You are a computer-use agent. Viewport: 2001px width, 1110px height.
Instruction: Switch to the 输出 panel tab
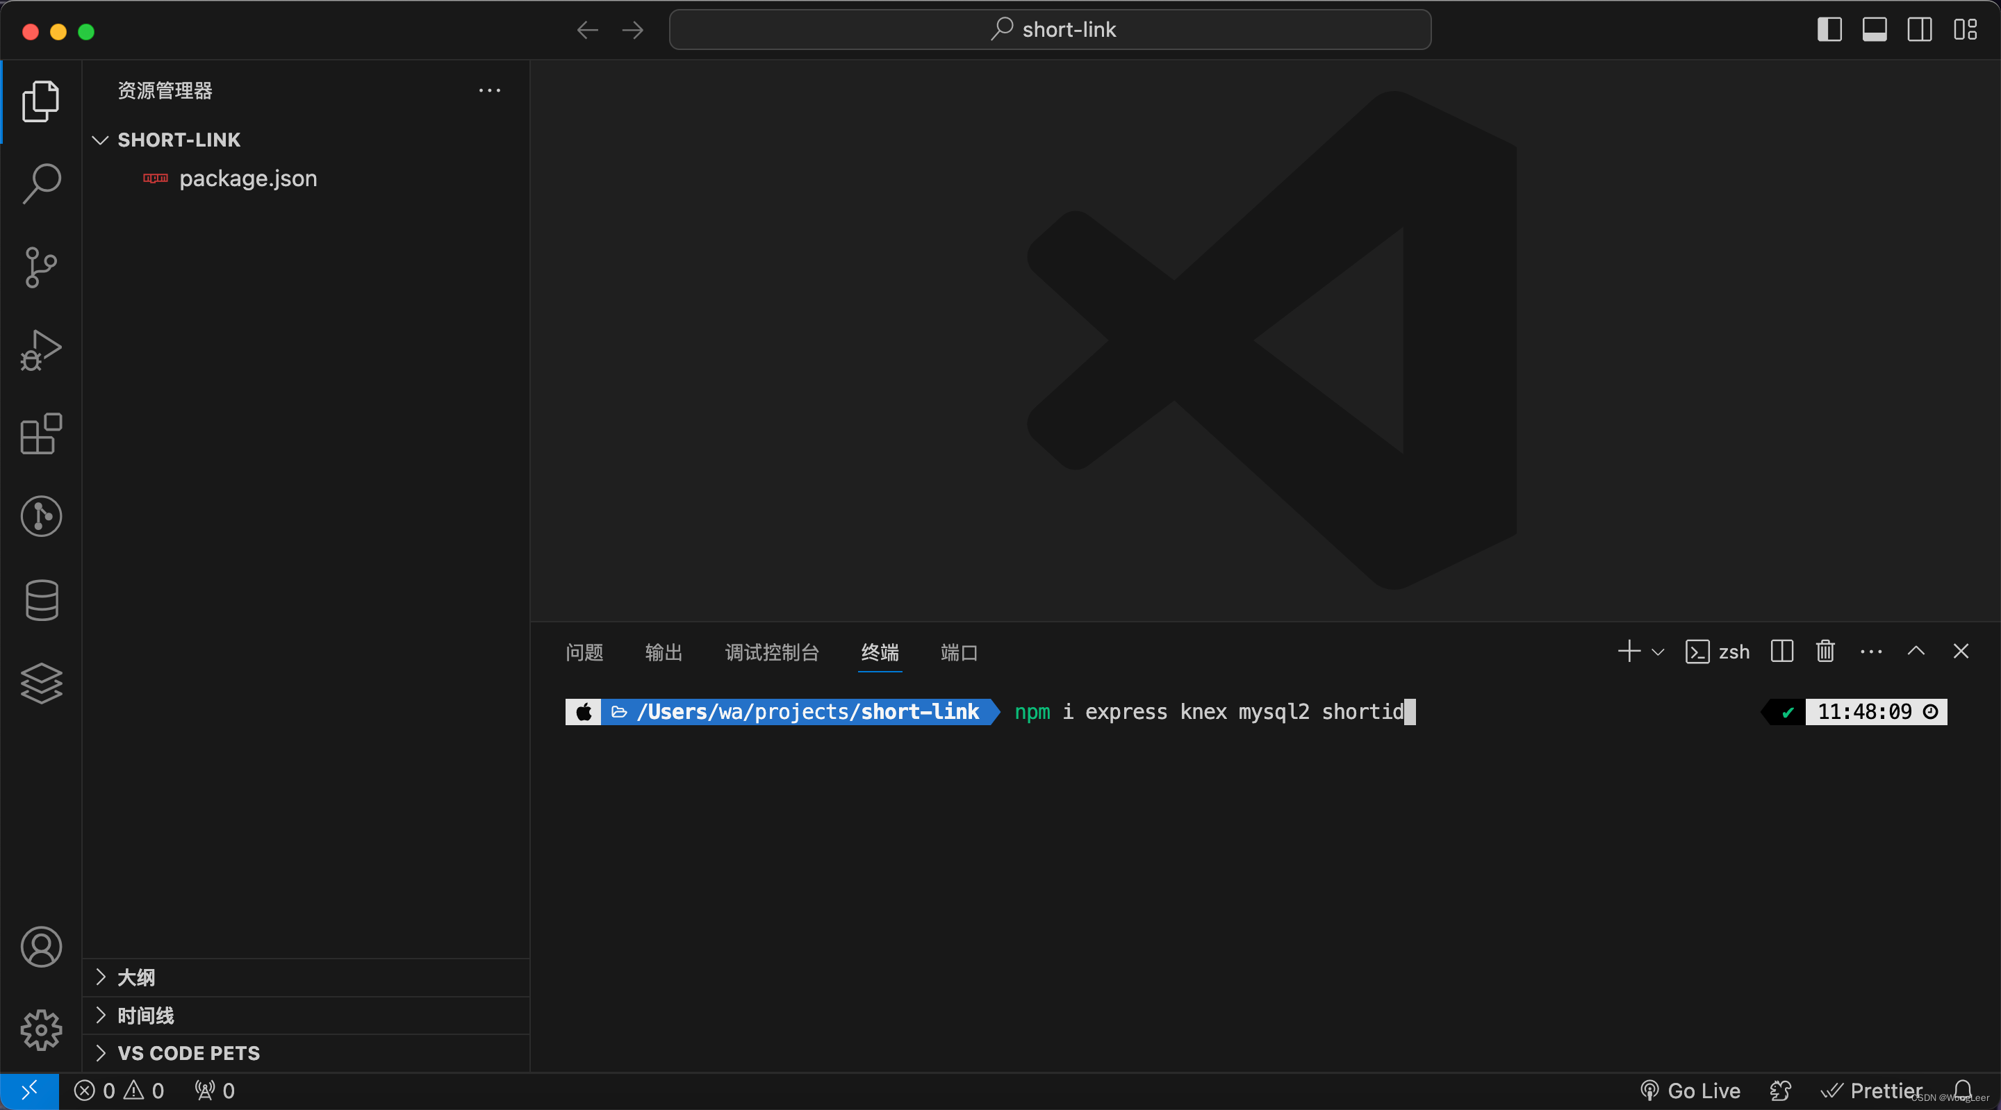point(664,652)
